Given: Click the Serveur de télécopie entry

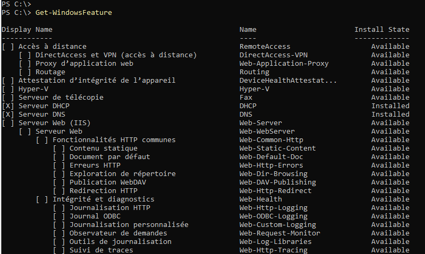Looking at the screenshot, I should pos(61,98).
